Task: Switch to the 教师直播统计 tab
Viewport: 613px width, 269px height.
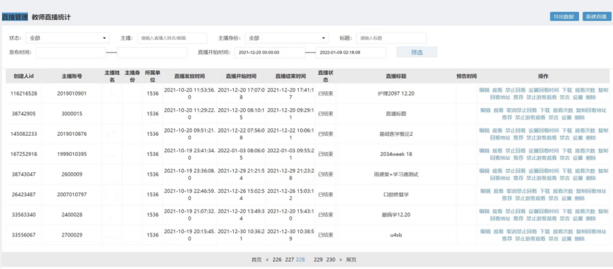Action: [51, 16]
